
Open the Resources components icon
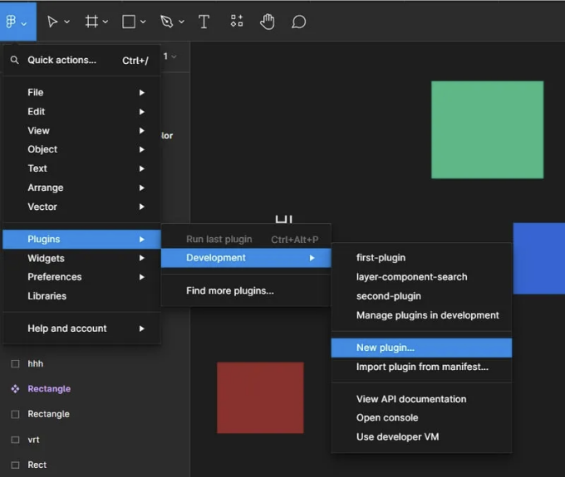[x=237, y=21]
